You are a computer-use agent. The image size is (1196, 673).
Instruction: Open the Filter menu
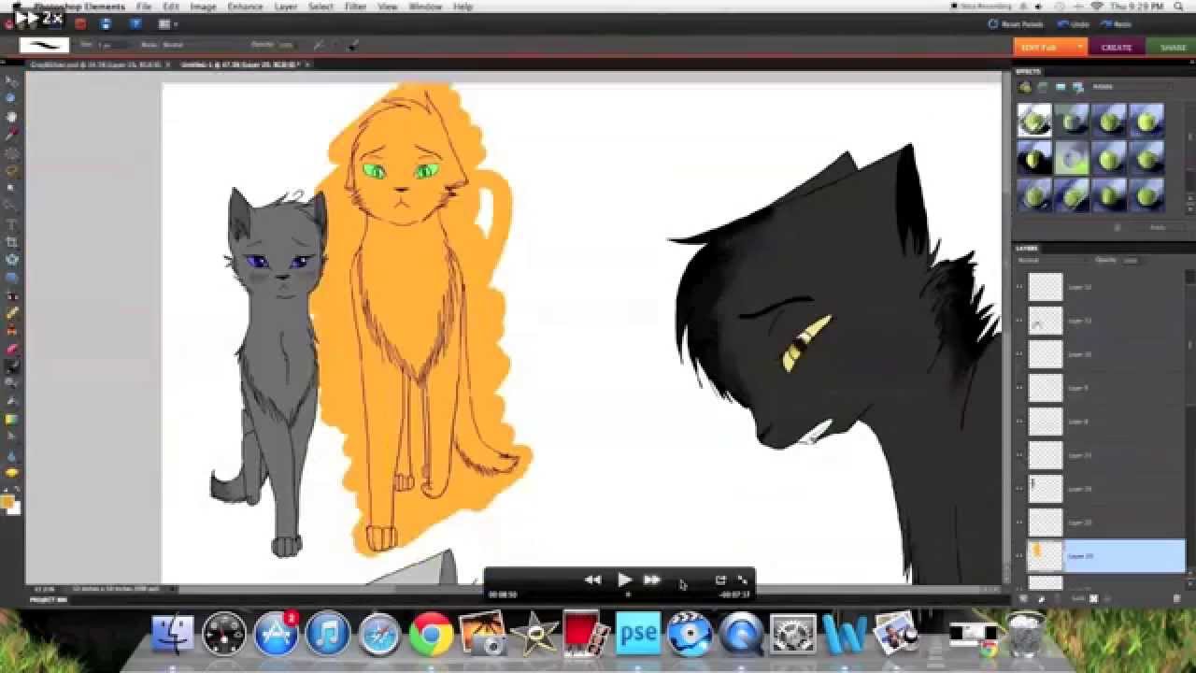(x=355, y=7)
